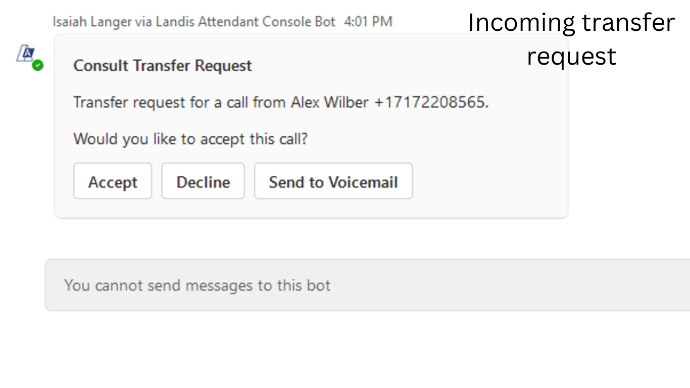Click the Consult Transfer Request card title
The width and height of the screenshot is (690, 388).
[x=162, y=66]
